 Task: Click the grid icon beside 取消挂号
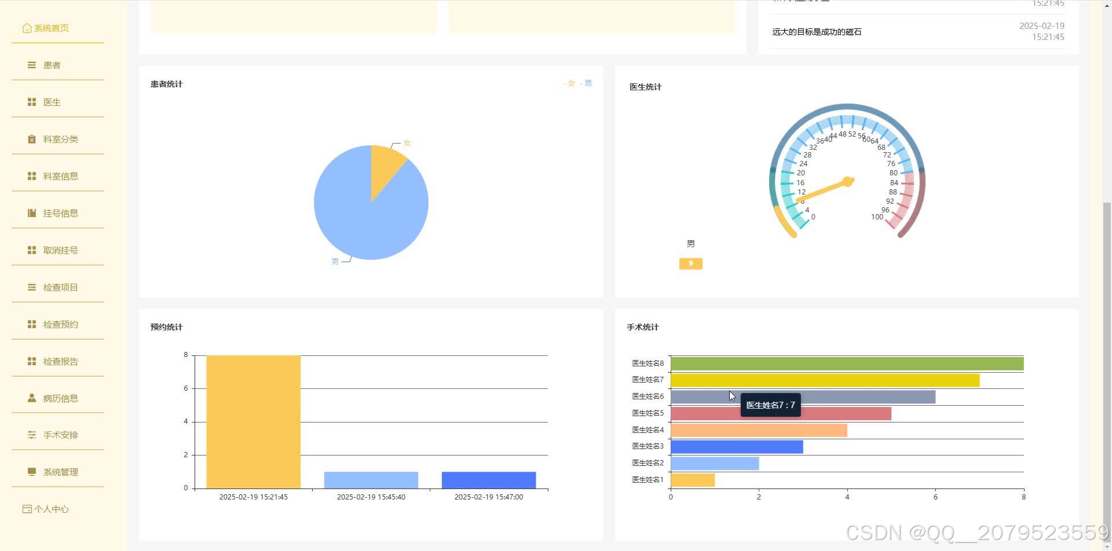pyautogui.click(x=32, y=250)
